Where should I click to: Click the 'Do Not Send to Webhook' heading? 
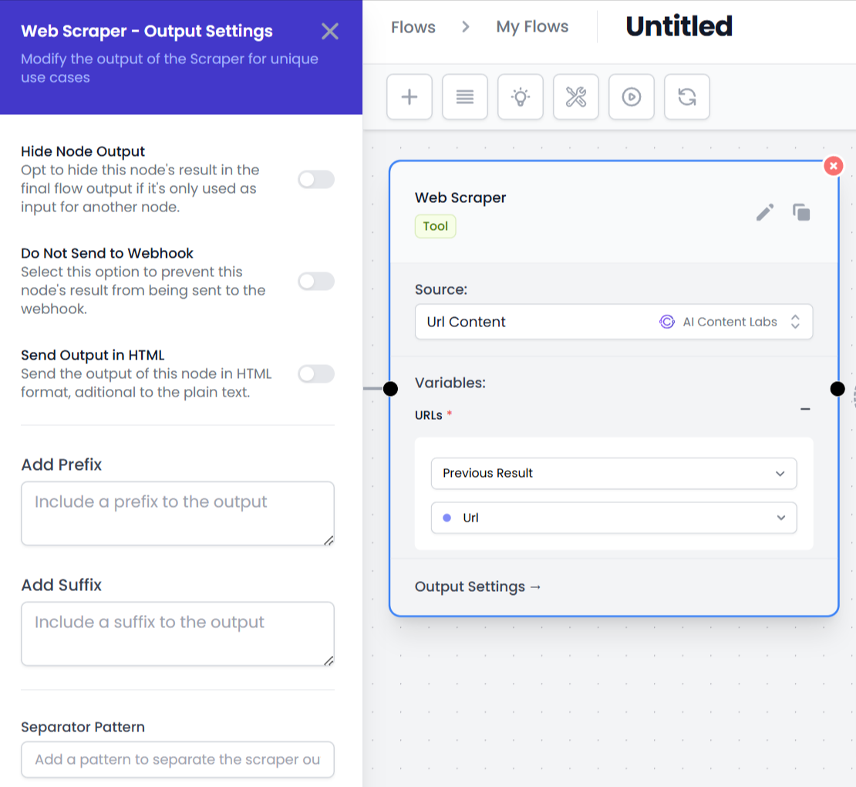pos(107,253)
